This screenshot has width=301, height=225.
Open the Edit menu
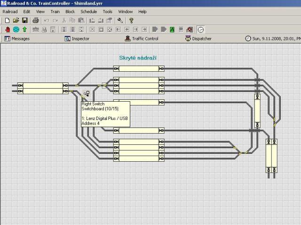coord(27,12)
